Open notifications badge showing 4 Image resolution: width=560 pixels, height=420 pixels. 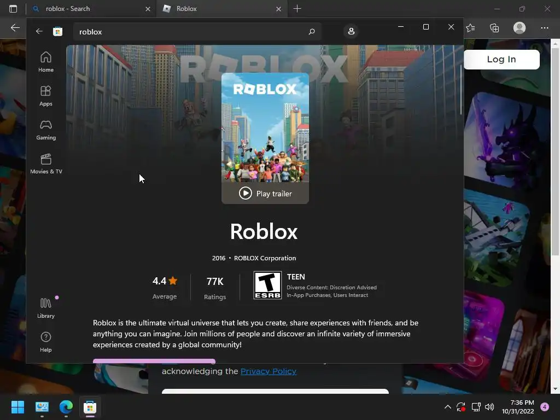[x=545, y=407]
